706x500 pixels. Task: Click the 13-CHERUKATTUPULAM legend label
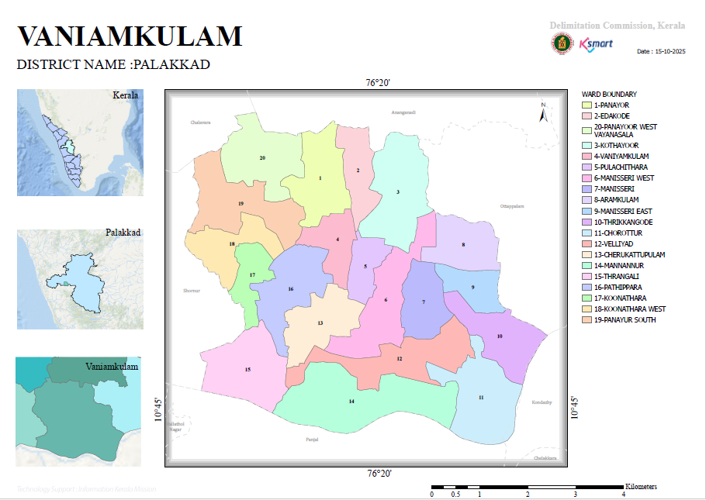(x=629, y=255)
